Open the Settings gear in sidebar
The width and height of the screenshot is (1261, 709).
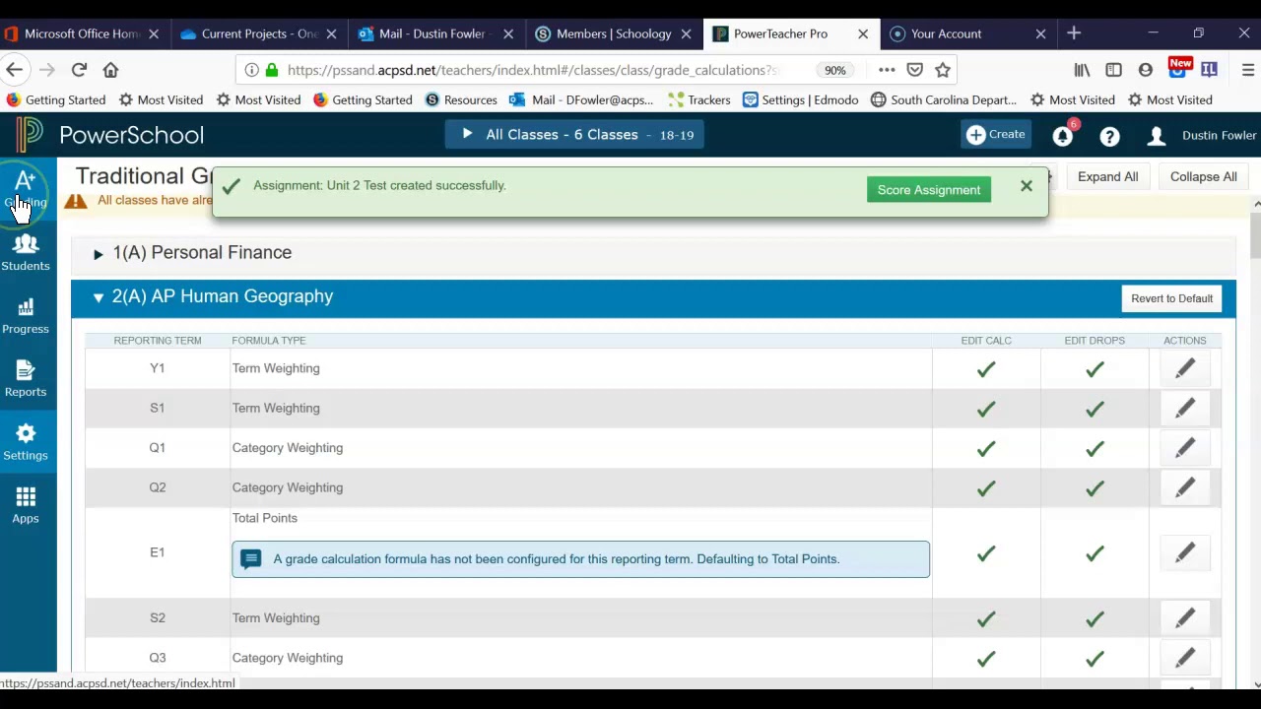pos(26,442)
